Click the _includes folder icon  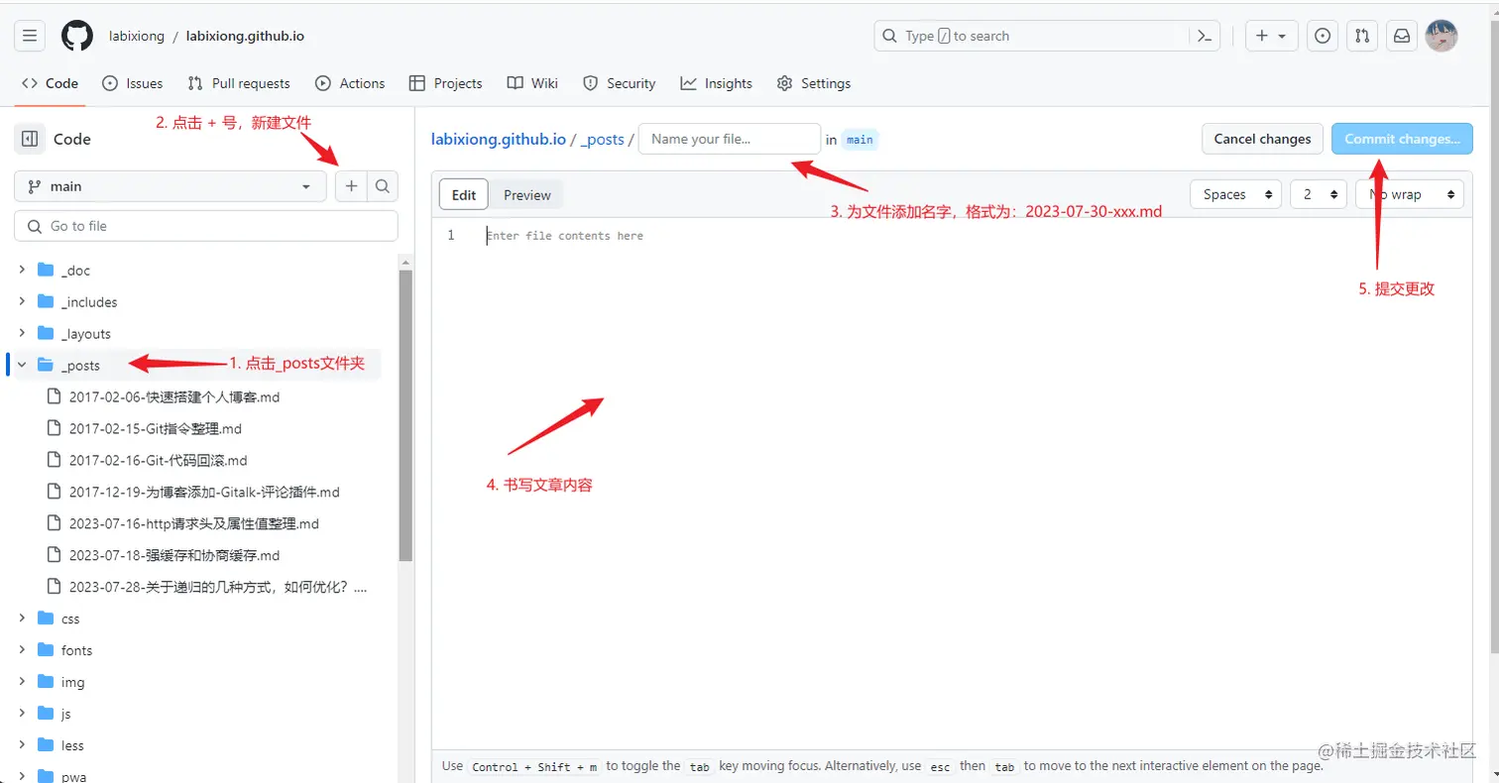click(46, 301)
